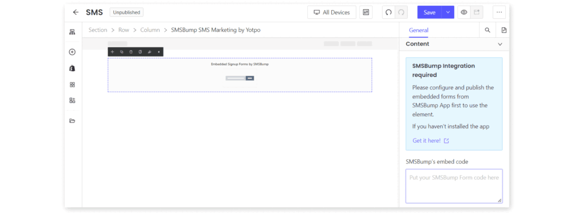Duplicate element with toolbar copy icon
This screenshot has height=213, width=575.
pyautogui.click(x=122, y=52)
